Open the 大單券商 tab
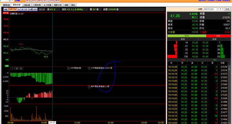The image size is (232, 124). 37,5
